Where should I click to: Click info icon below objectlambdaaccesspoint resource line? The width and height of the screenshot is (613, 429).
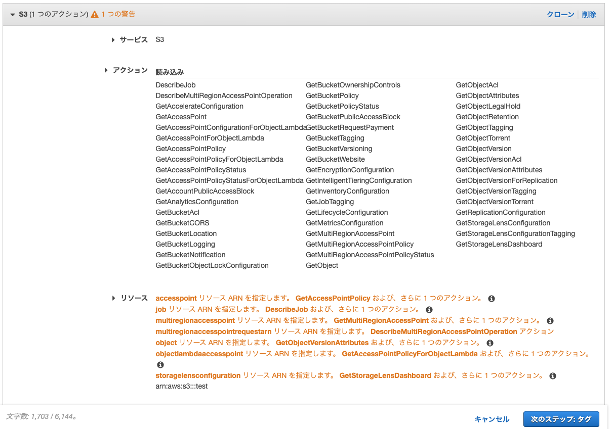point(160,365)
